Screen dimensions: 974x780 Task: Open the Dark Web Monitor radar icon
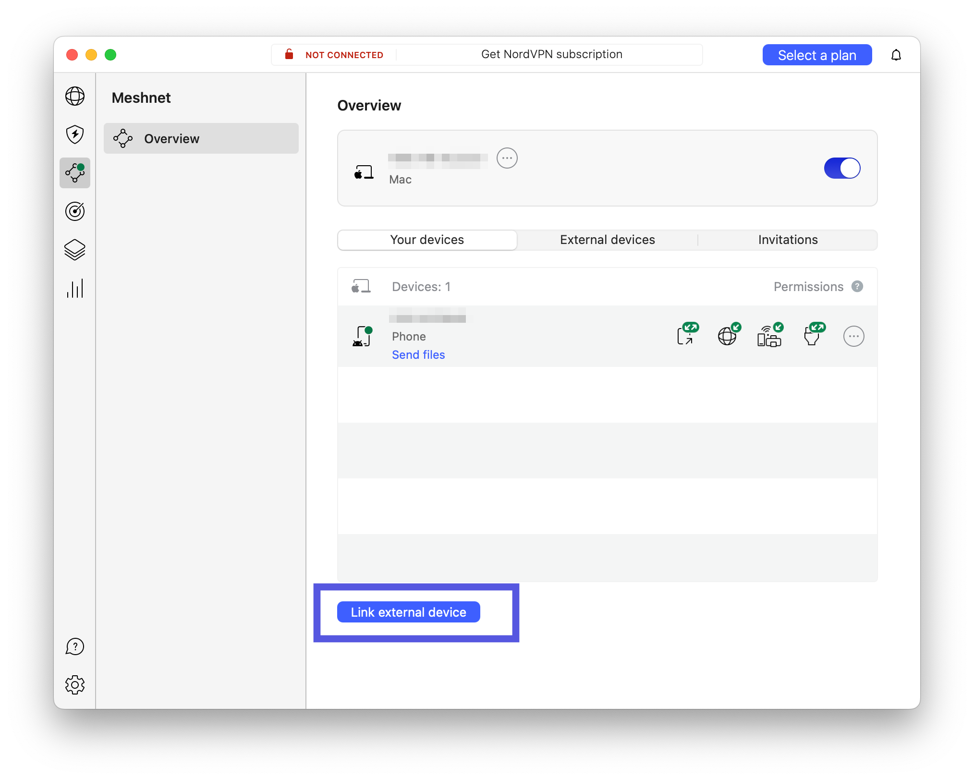75,211
